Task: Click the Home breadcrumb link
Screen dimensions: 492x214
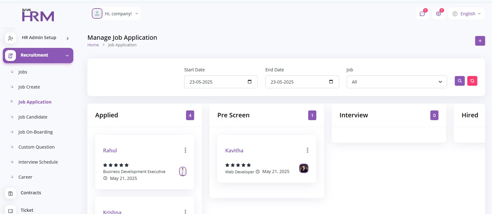Action: 93,45
